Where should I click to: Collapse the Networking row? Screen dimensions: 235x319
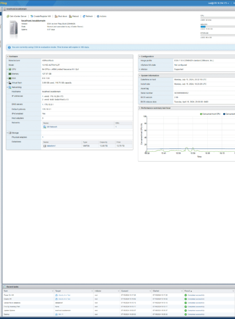pyautogui.click(x=7, y=87)
